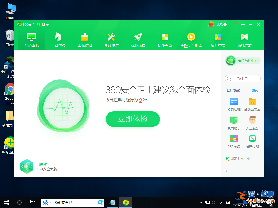Switch to the 木马查杀 tab
This screenshot has height=208, width=278.
(x=58, y=39)
